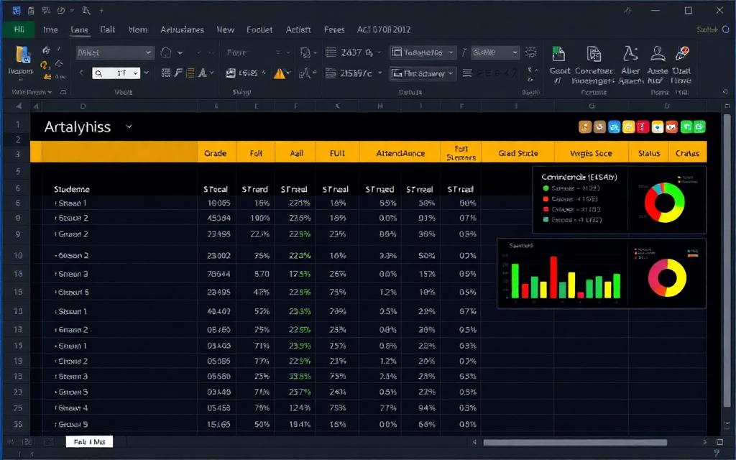Click the save icon in title bar
This screenshot has height=460, width=736.
coord(31,10)
